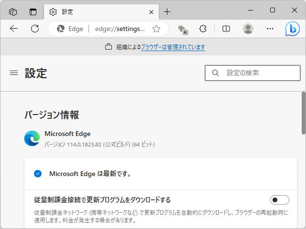This screenshot has height=229, width=306.
Task: Open the workspaces icon in the tab strip
Action: (x=13, y=12)
